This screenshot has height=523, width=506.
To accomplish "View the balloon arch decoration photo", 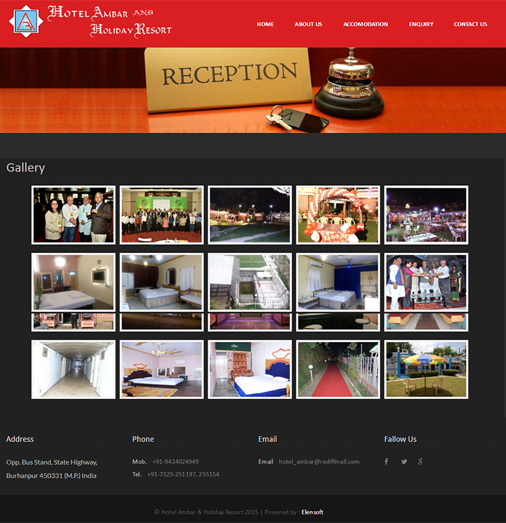I will (338, 215).
